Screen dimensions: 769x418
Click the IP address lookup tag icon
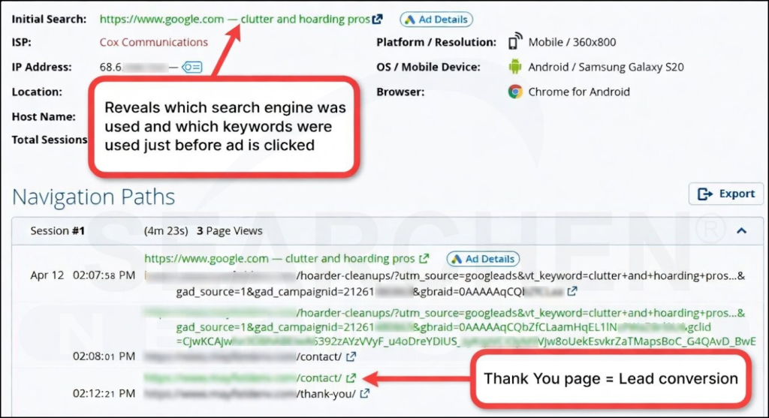191,67
